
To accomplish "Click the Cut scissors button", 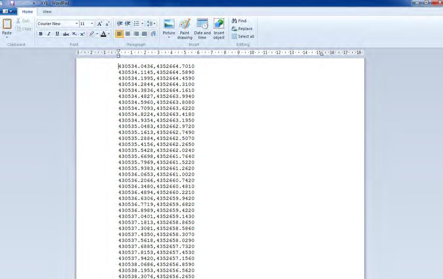I will tap(22, 21).
